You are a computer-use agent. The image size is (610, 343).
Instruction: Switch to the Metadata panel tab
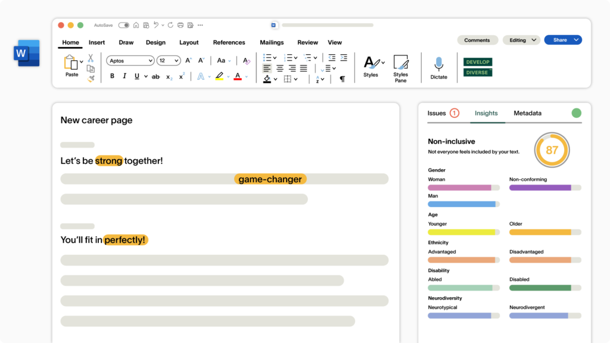[527, 113]
